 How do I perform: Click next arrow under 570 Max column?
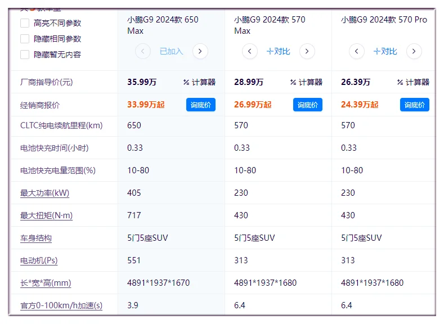click(307, 51)
